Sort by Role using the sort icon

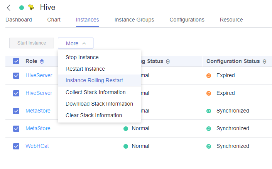click(42, 61)
